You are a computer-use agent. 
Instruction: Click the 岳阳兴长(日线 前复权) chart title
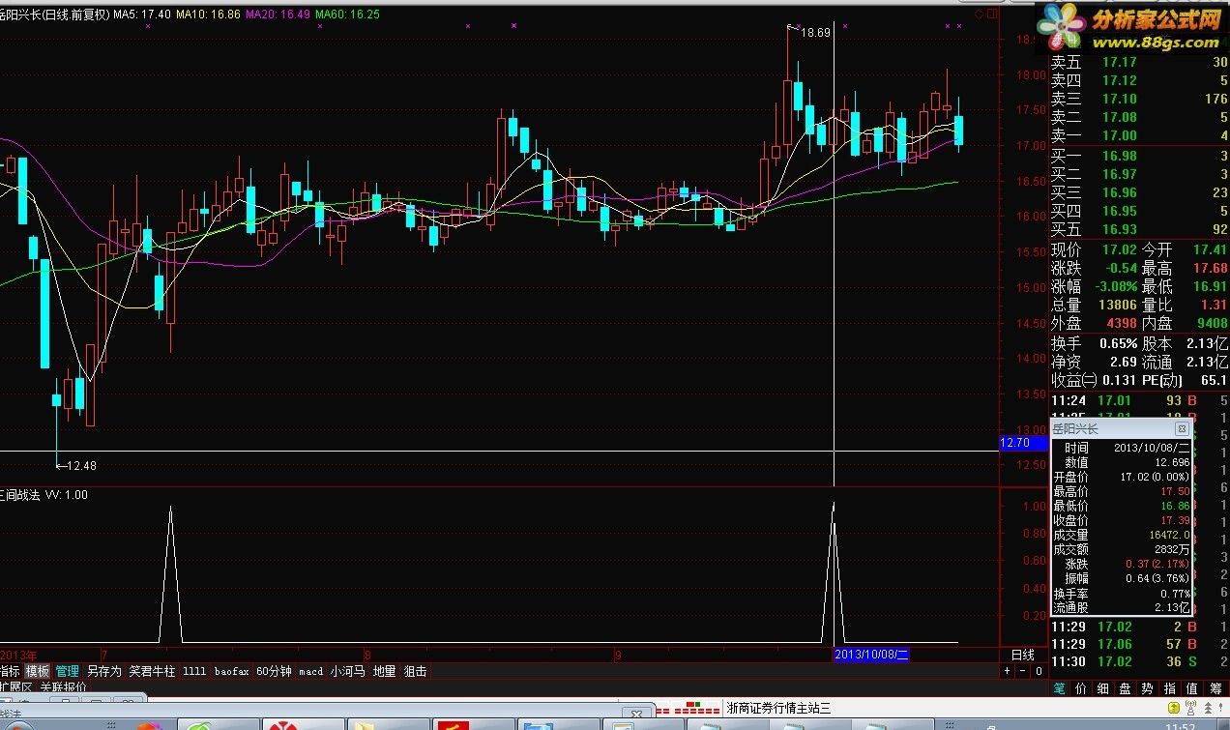click(x=54, y=15)
